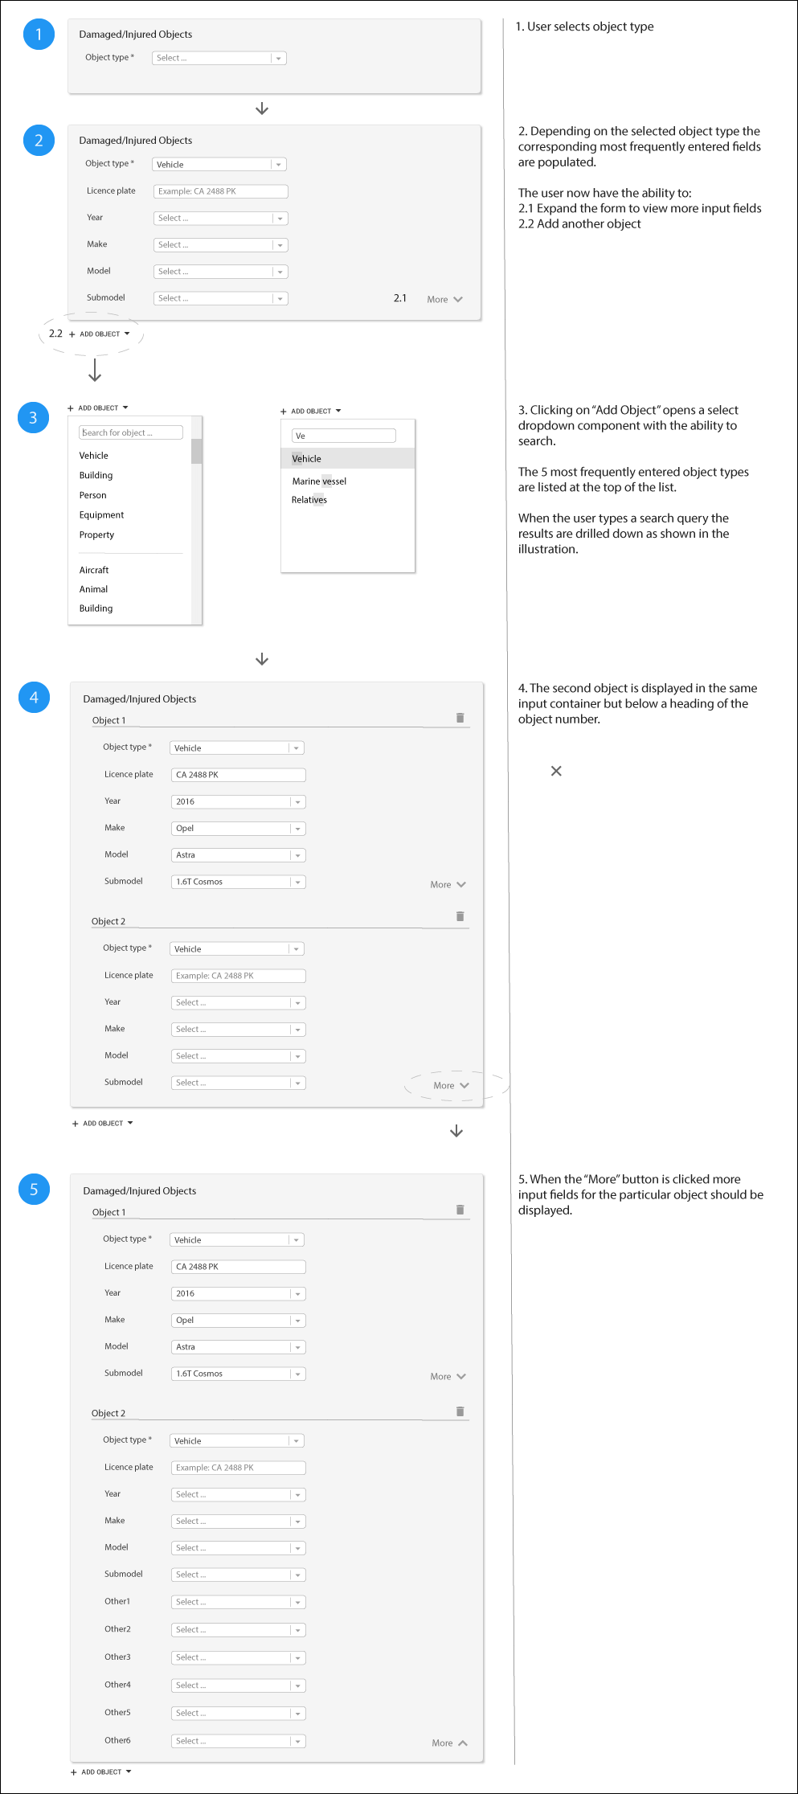Image resolution: width=798 pixels, height=1794 pixels.
Task: Expand the dashed-circled More under Object 2
Action: pos(451,1085)
